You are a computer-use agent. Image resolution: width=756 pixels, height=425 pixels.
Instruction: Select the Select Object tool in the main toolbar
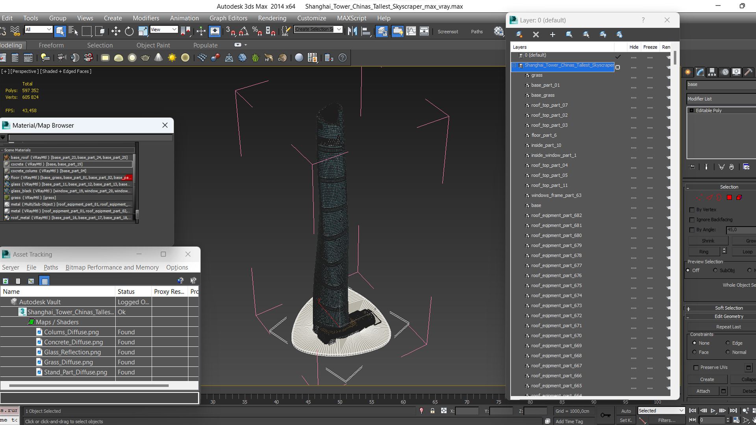tap(60, 31)
